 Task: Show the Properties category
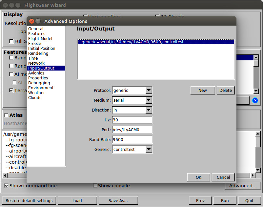[x=38, y=78]
